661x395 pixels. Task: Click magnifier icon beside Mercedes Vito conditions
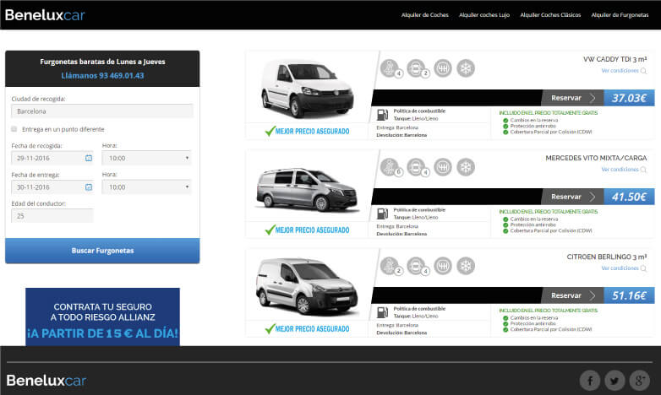pyautogui.click(x=643, y=170)
